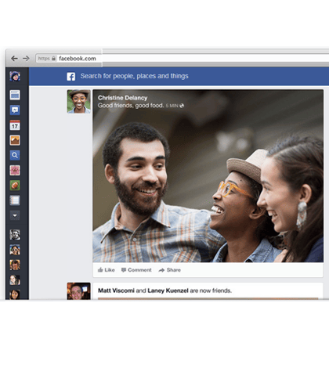Image resolution: width=329 pixels, height=368 pixels.
Task: Open Events calendar icon showing 17
Action: pos(15,125)
